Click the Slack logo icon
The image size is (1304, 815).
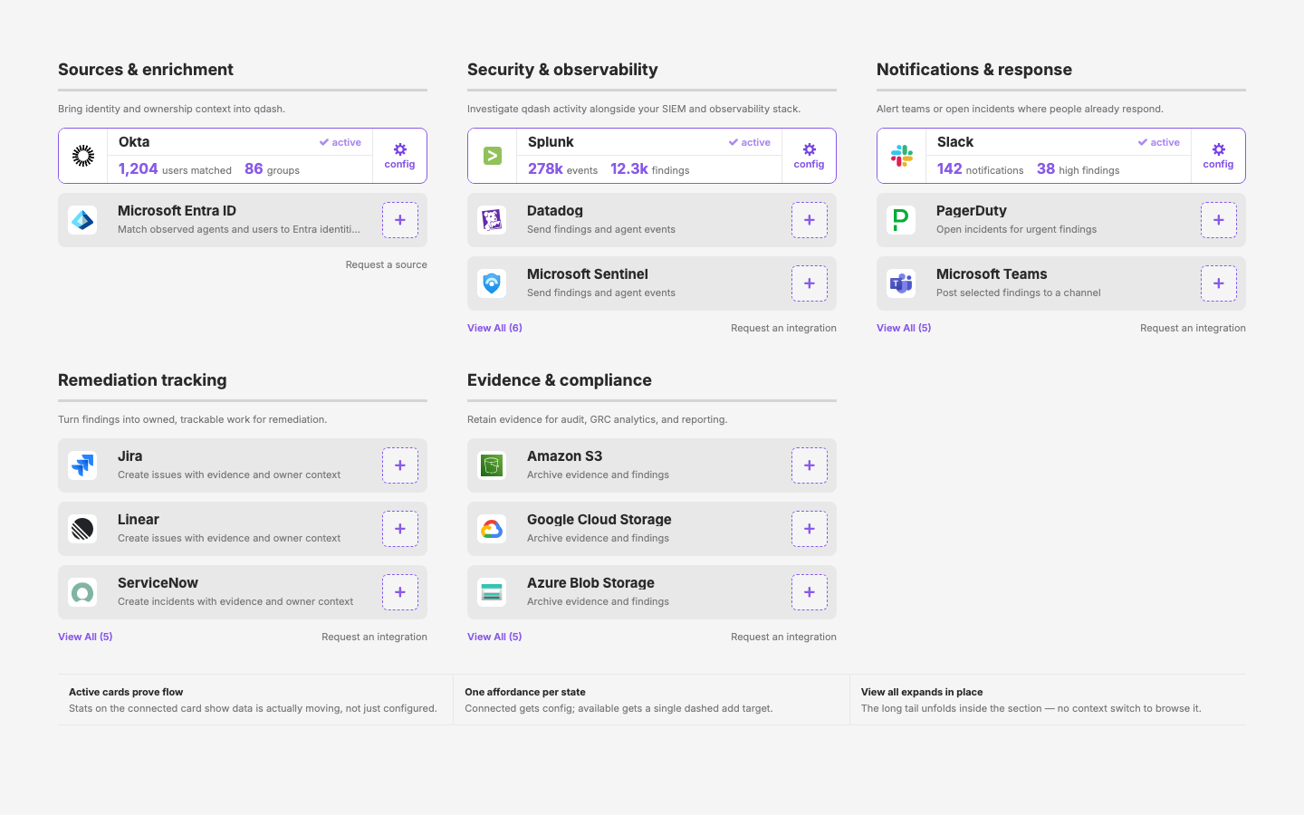point(902,156)
